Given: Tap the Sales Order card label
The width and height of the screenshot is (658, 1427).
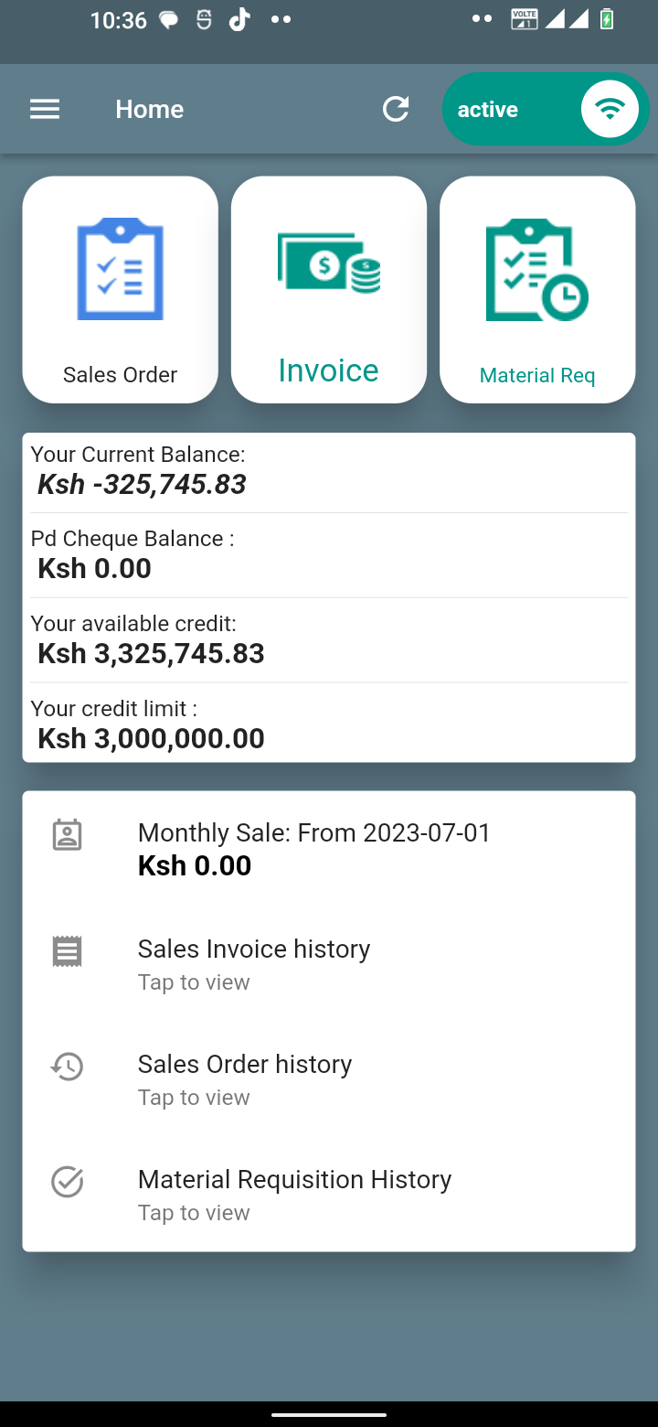Looking at the screenshot, I should click(x=121, y=375).
